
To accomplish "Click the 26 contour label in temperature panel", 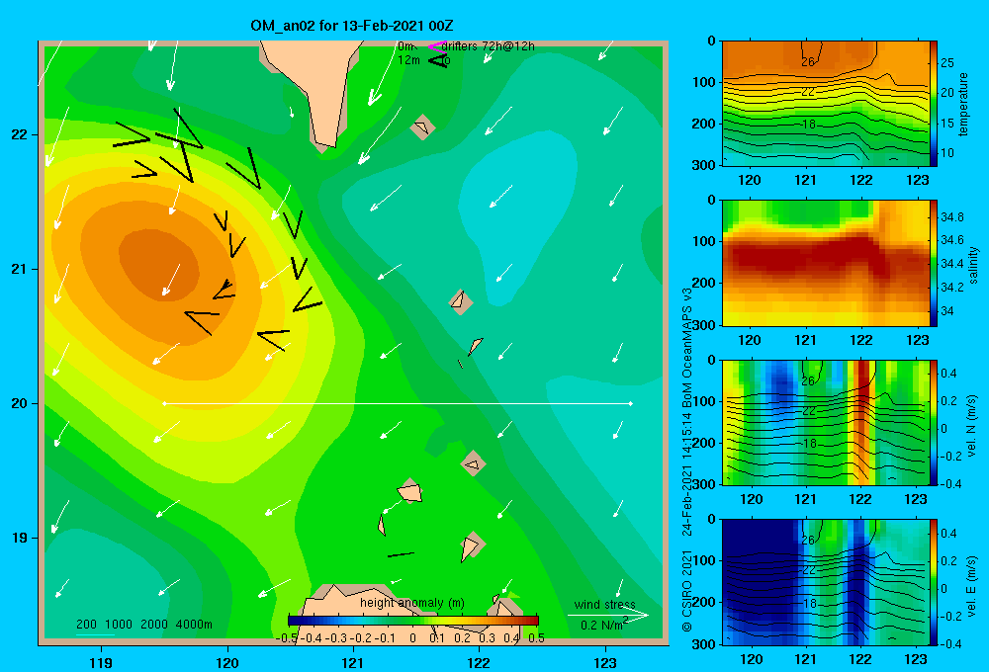I will pyautogui.click(x=808, y=62).
